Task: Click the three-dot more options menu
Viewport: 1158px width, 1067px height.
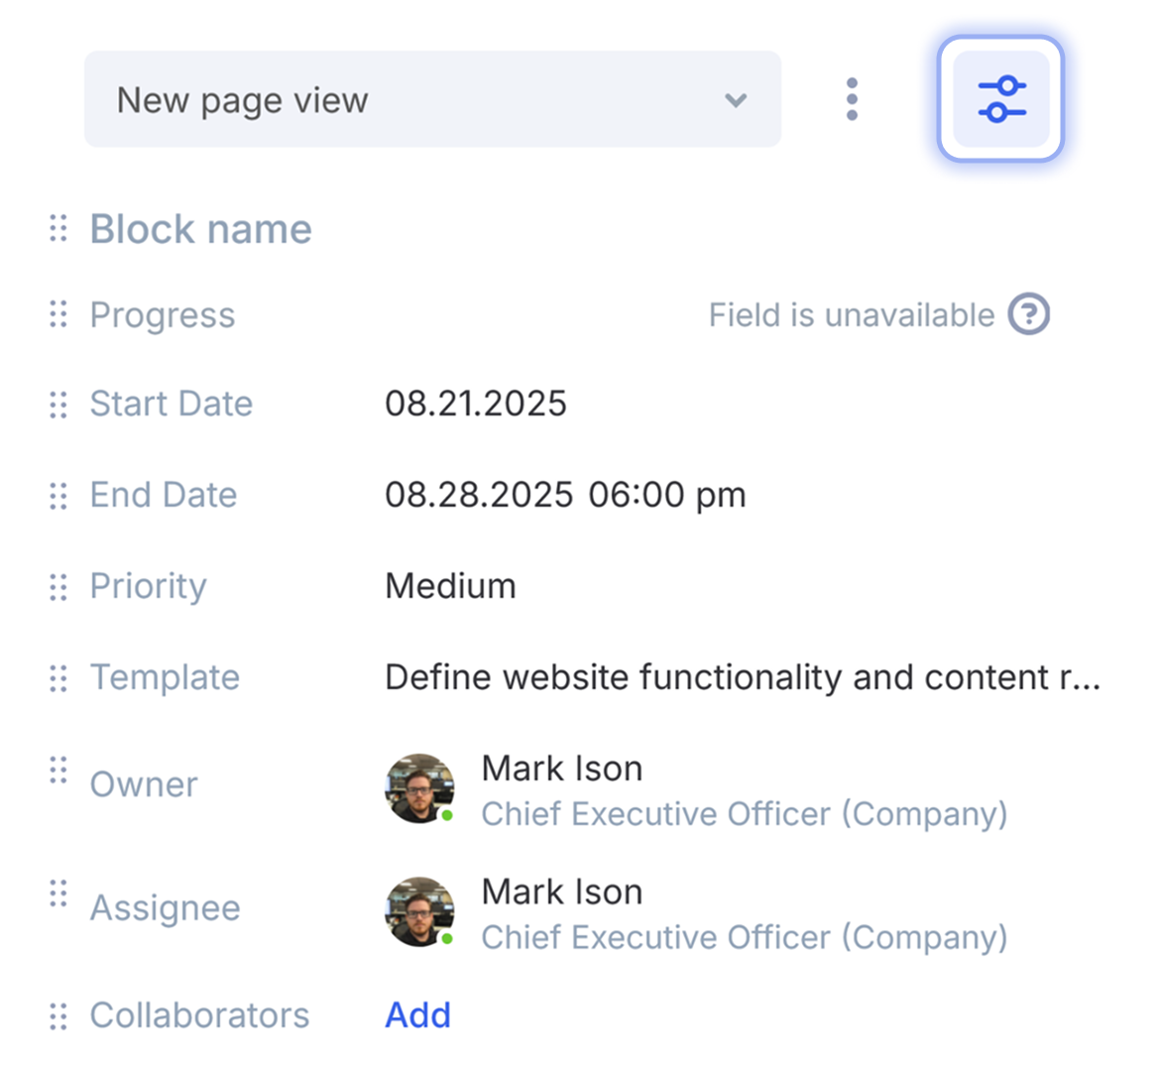Action: tap(852, 99)
